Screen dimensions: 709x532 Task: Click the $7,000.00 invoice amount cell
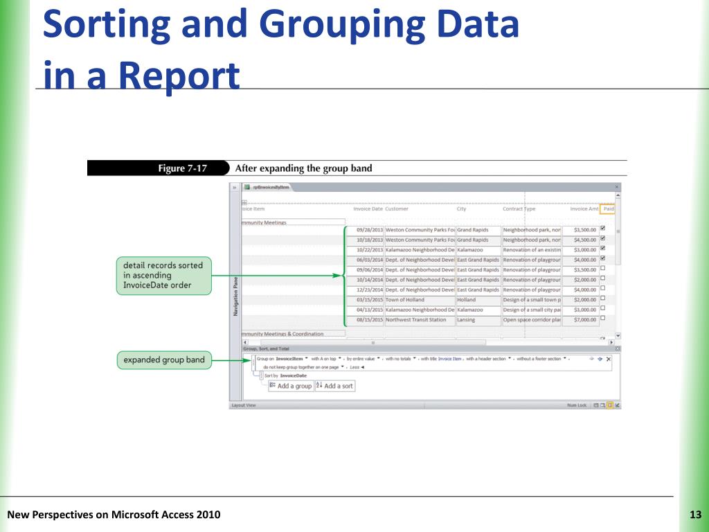point(581,320)
